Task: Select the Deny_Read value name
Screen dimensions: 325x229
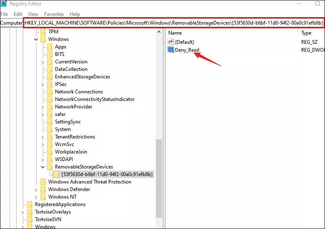Action: [x=187, y=50]
